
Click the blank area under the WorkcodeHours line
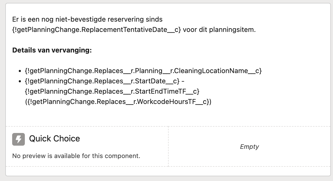coord(168,116)
